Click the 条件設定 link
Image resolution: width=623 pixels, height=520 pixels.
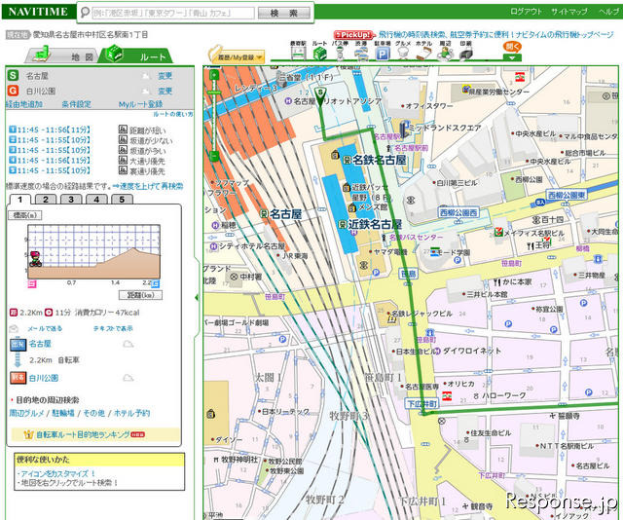[x=76, y=104]
